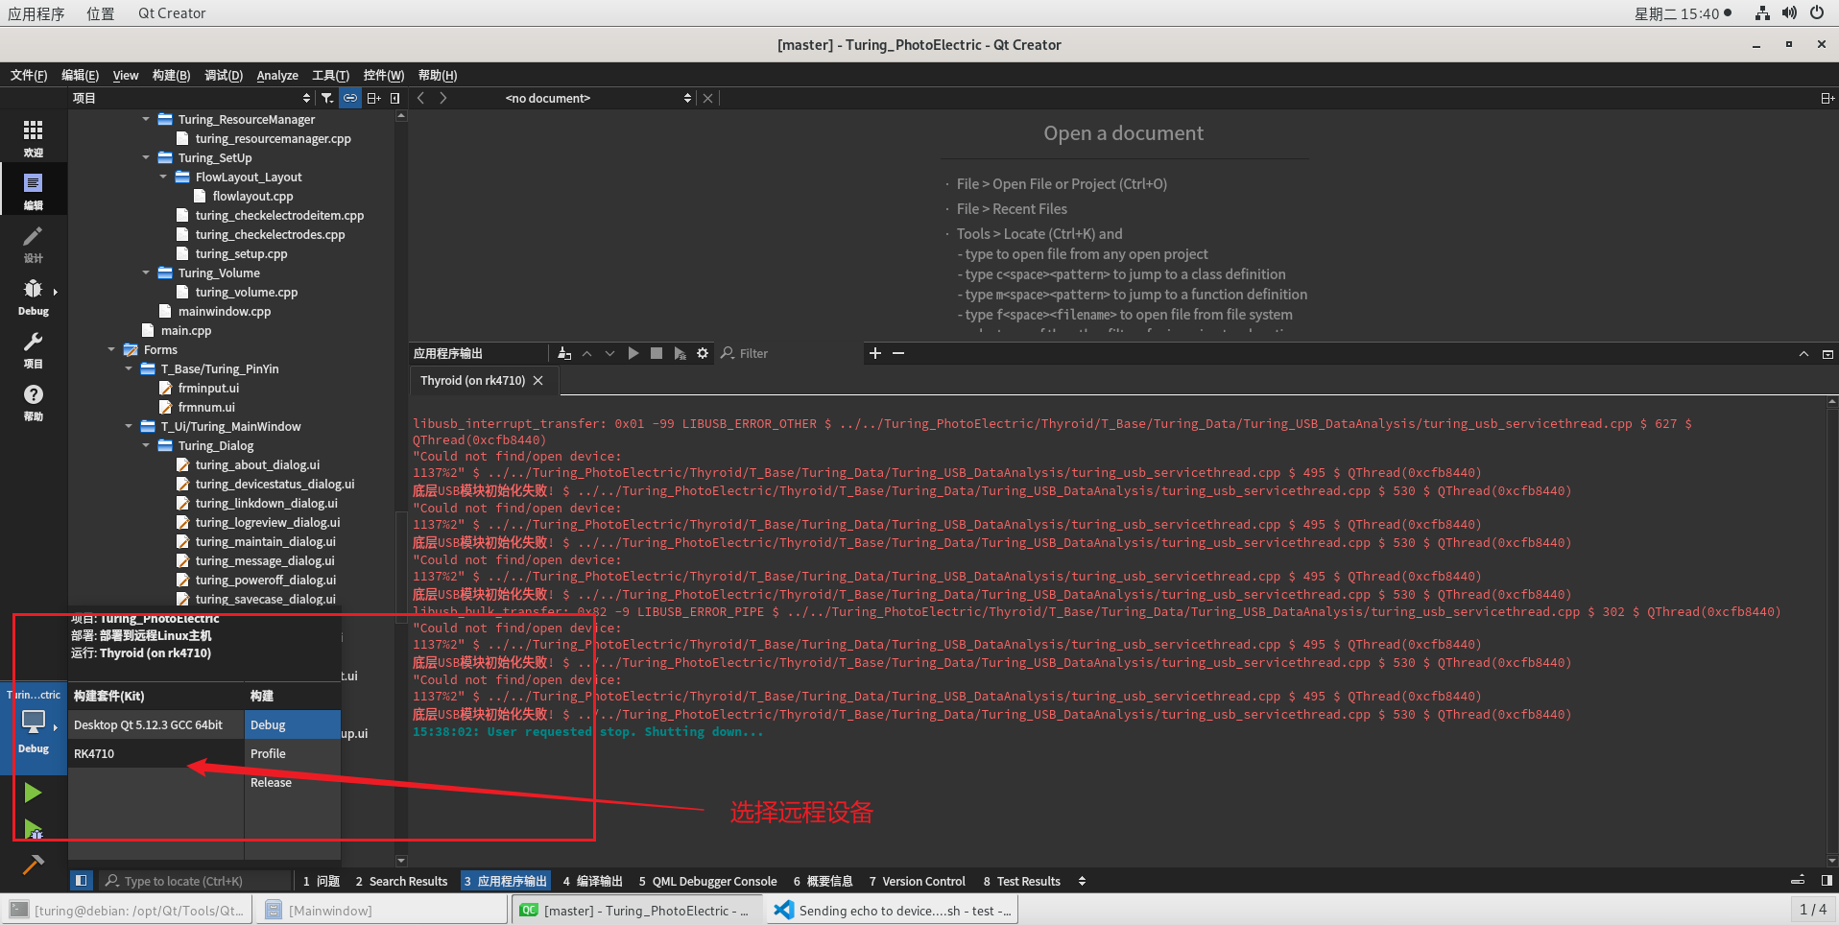
Task: Open the 构建(B) menu
Action: (171, 75)
